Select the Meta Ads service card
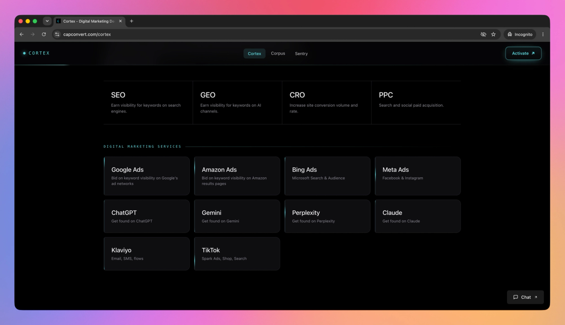Image resolution: width=565 pixels, height=325 pixels. tap(418, 176)
